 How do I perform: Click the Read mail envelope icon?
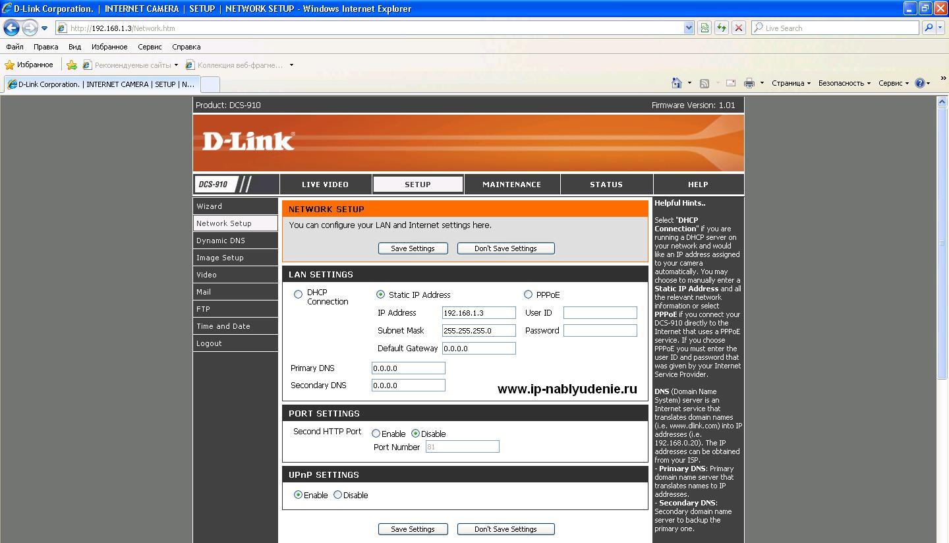[x=731, y=83]
